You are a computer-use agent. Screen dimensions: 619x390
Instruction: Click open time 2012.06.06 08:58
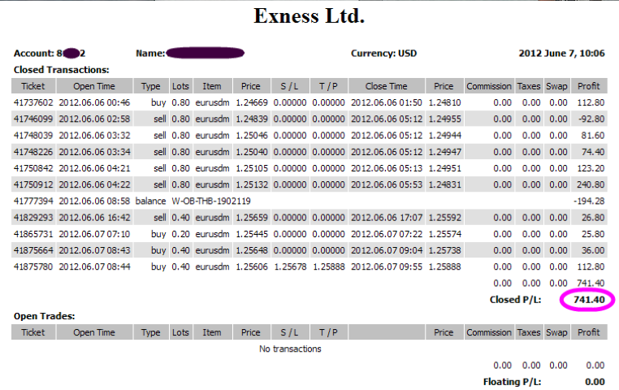coord(94,201)
